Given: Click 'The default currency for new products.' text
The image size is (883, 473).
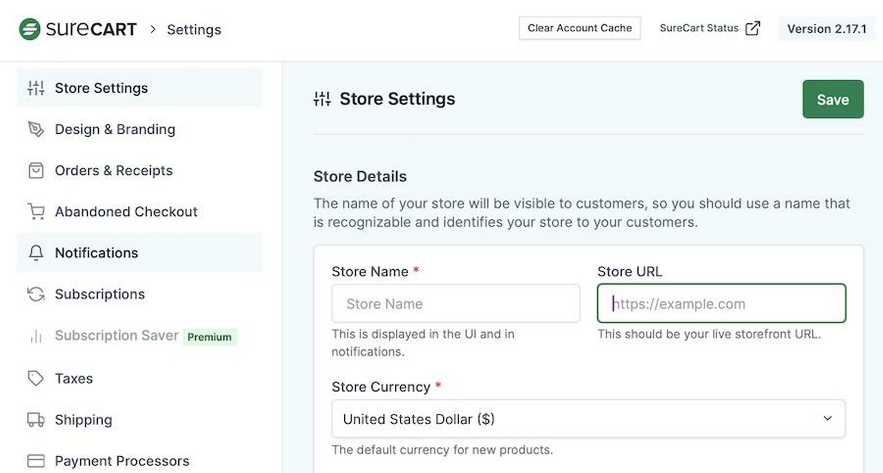Looking at the screenshot, I should 442,450.
